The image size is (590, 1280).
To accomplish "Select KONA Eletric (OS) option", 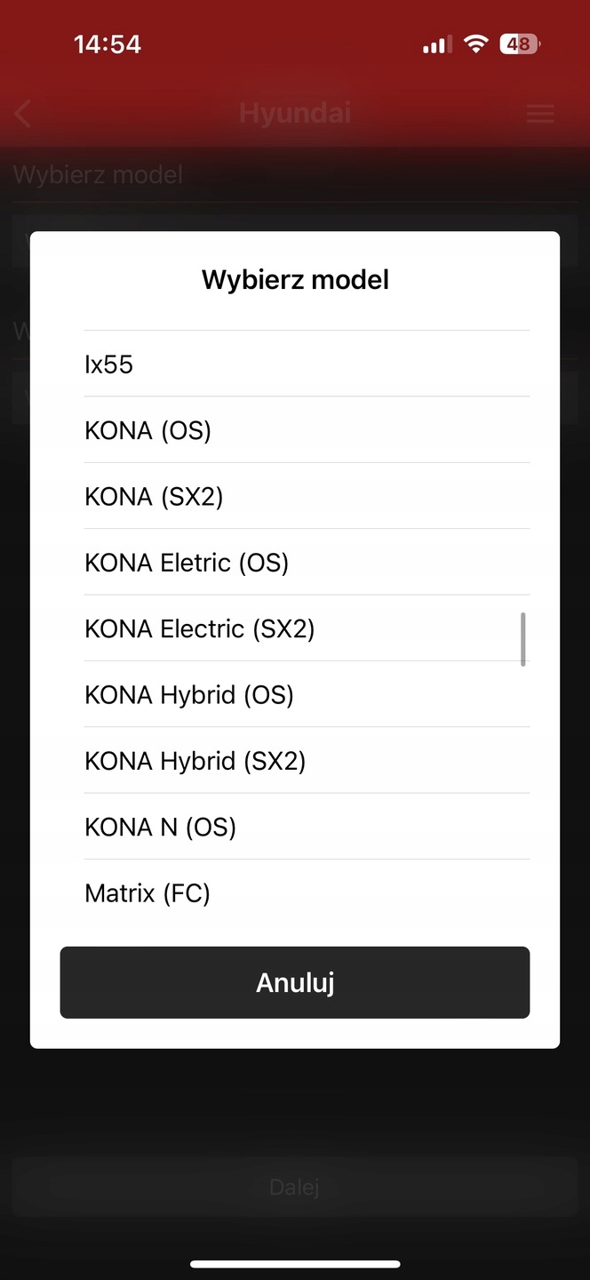I will click(307, 562).
